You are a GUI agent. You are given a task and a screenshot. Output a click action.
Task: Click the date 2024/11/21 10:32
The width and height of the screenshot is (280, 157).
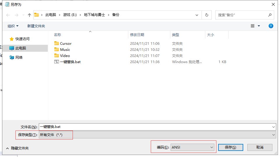tap(145, 49)
